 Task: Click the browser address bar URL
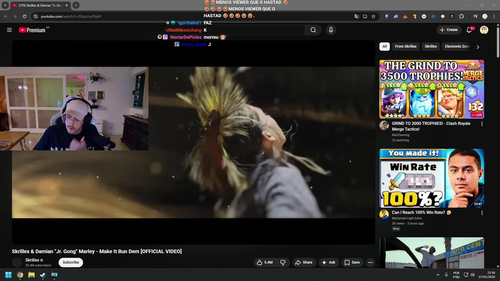tap(71, 16)
